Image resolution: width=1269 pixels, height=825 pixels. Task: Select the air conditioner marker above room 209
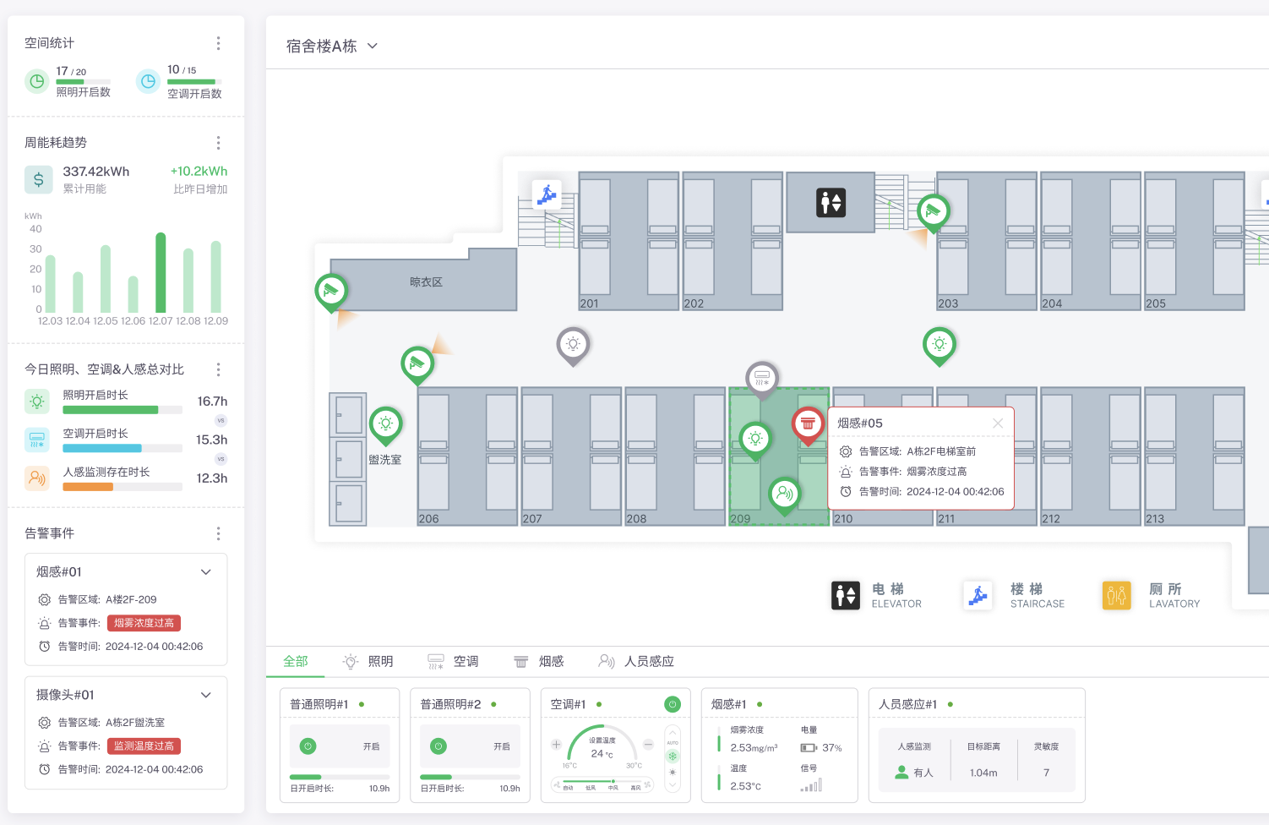761,377
